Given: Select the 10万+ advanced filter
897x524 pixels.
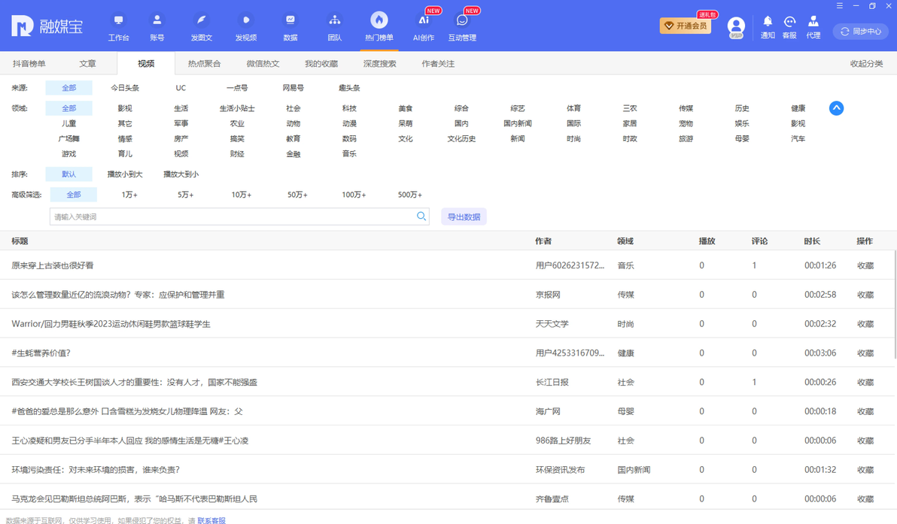Looking at the screenshot, I should pyautogui.click(x=242, y=195).
